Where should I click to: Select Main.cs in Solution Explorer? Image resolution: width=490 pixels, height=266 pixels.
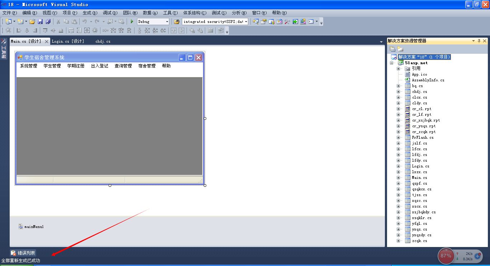[419, 177]
